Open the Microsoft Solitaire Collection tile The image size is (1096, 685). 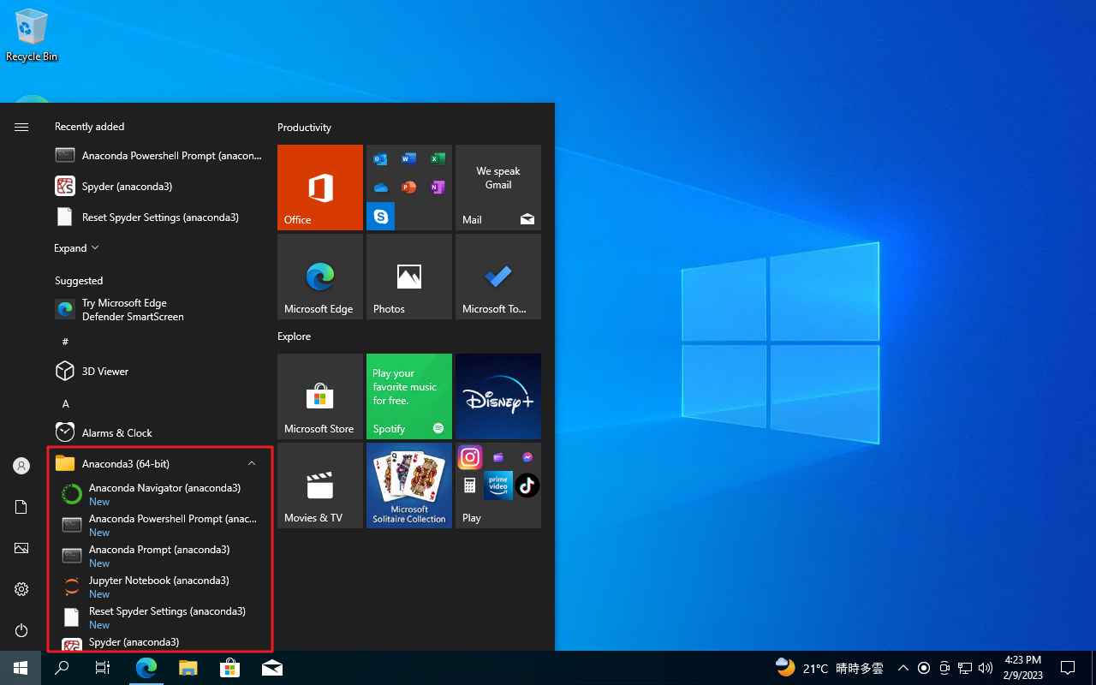pyautogui.click(x=409, y=485)
